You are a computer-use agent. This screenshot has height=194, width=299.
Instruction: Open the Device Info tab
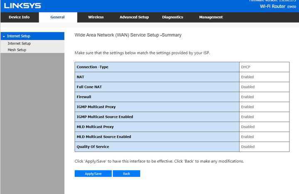coord(19,17)
